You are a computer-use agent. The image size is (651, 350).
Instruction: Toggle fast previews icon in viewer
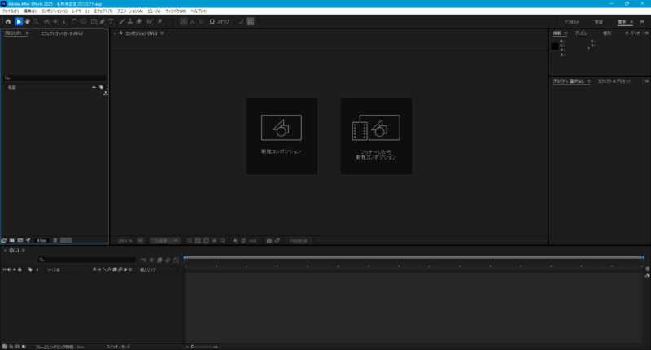[x=190, y=241]
